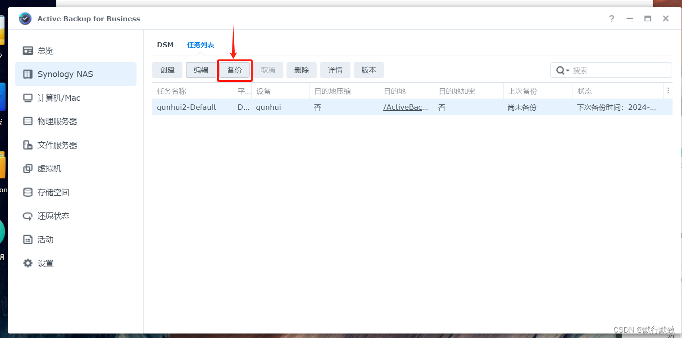682x338 pixels.
Task: Click the 编辑 button
Action: pos(201,70)
